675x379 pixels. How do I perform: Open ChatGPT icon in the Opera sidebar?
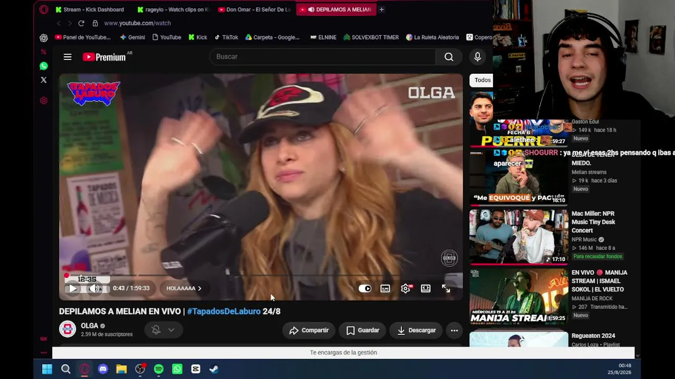44,38
